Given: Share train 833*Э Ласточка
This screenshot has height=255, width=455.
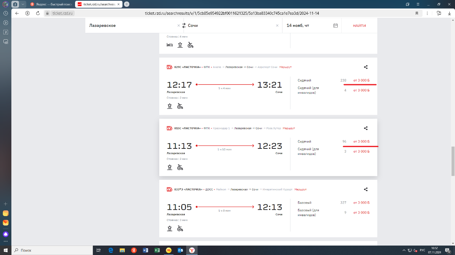Looking at the screenshot, I should (x=366, y=189).
